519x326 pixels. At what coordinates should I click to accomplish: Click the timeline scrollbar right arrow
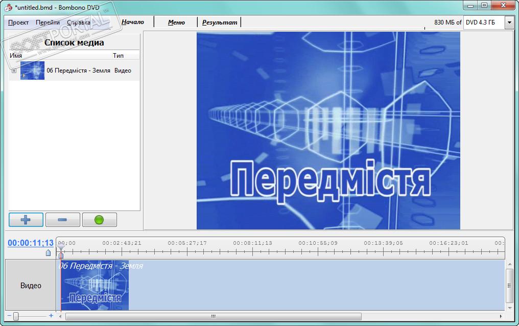(501, 316)
